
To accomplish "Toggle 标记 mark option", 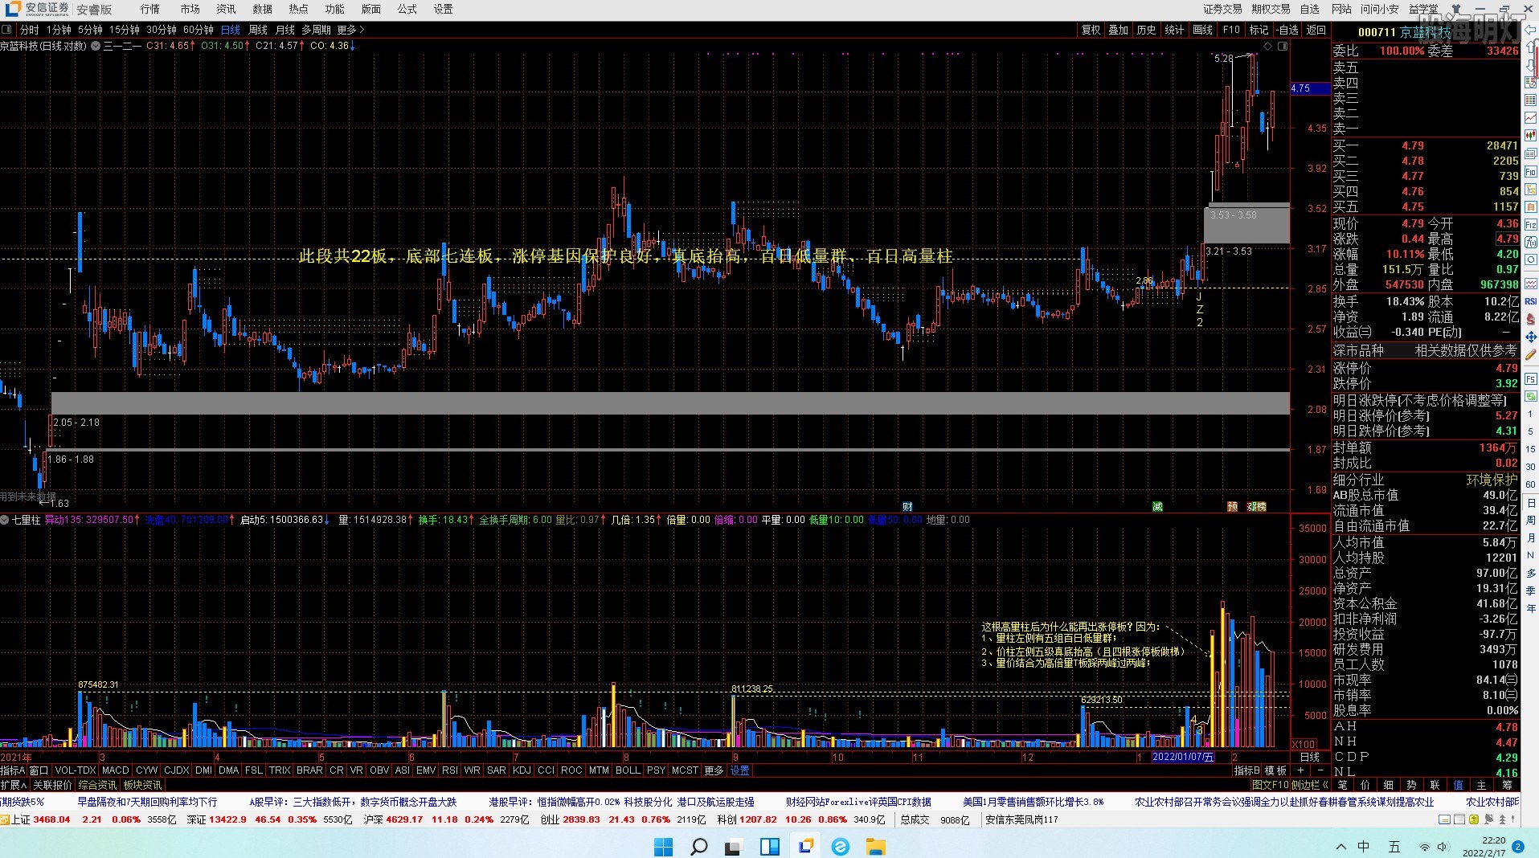I will click(1259, 30).
